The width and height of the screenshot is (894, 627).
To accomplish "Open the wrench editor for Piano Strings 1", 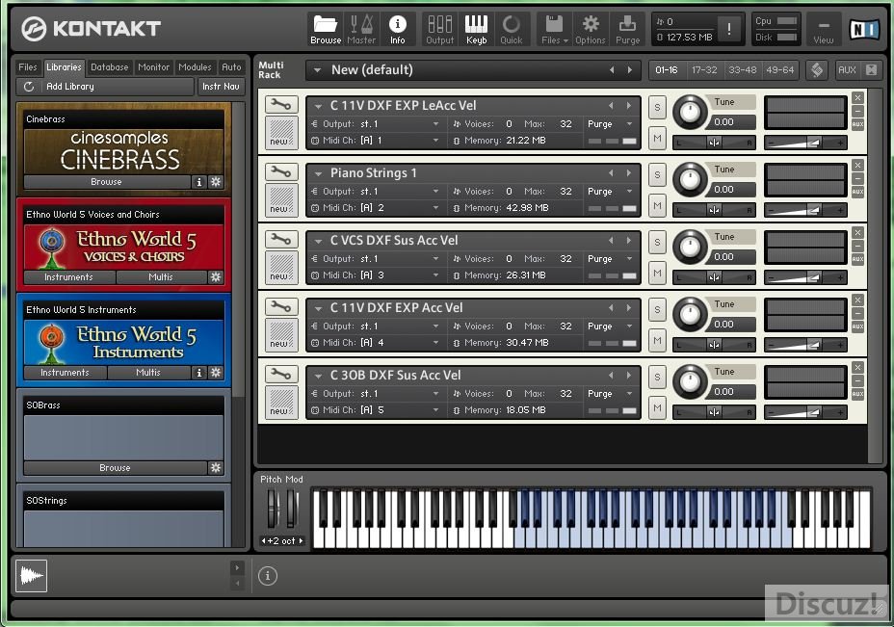I will (281, 172).
